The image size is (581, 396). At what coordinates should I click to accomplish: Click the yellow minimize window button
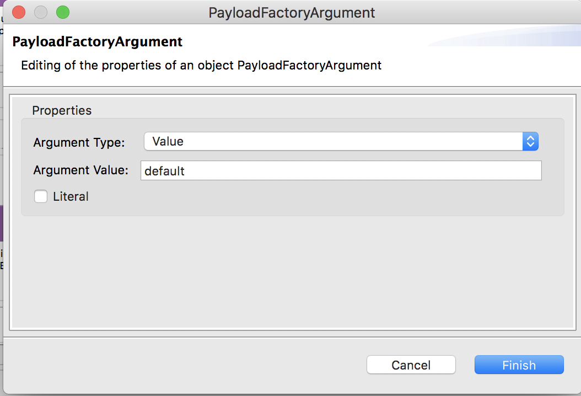(40, 12)
